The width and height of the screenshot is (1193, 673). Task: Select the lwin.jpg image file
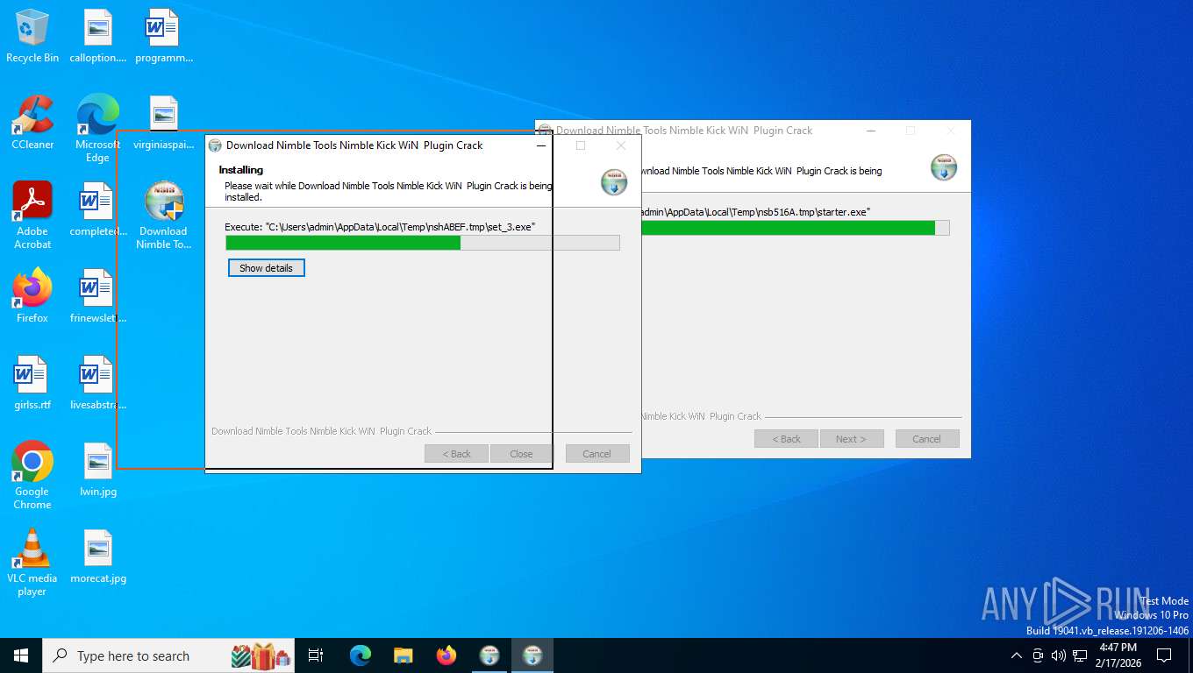coord(97,470)
